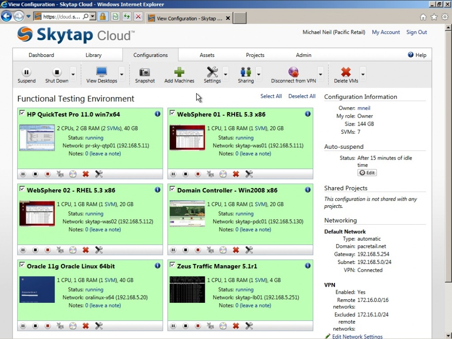Click the Add Machines plus icon
452x339 pixels.
(179, 72)
